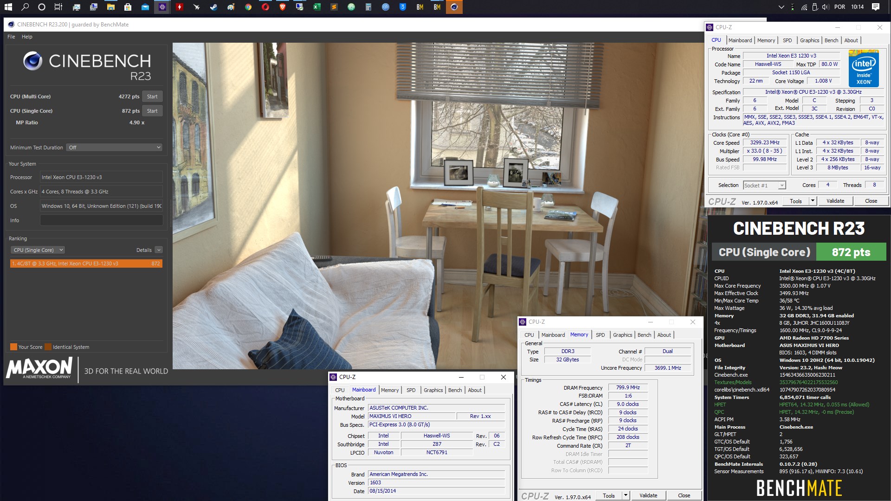Open the Mail app taskbar icon
The height and width of the screenshot is (501, 891).
point(145,7)
